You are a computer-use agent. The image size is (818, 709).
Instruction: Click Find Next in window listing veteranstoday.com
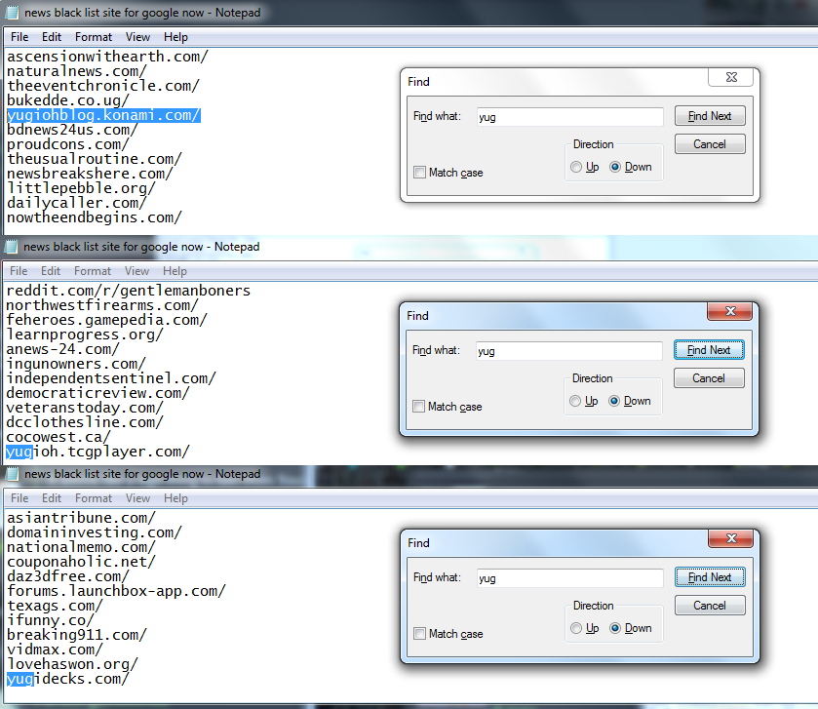[x=709, y=349]
